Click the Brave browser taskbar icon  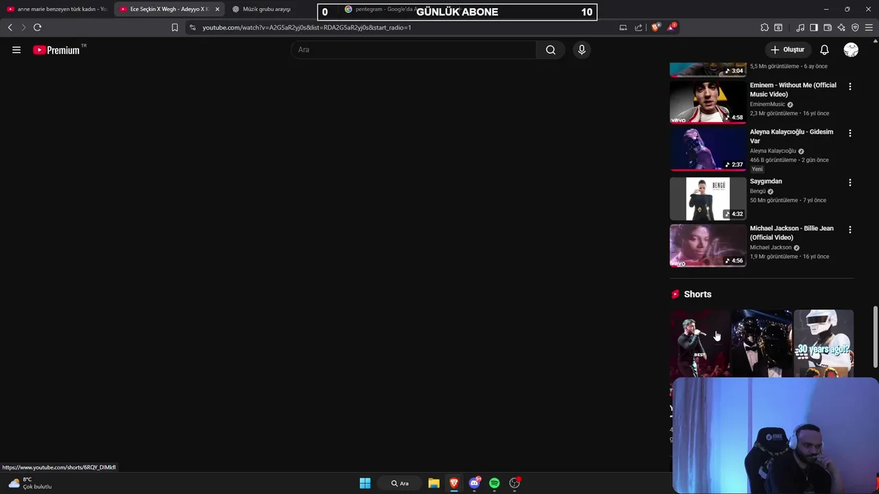(454, 483)
